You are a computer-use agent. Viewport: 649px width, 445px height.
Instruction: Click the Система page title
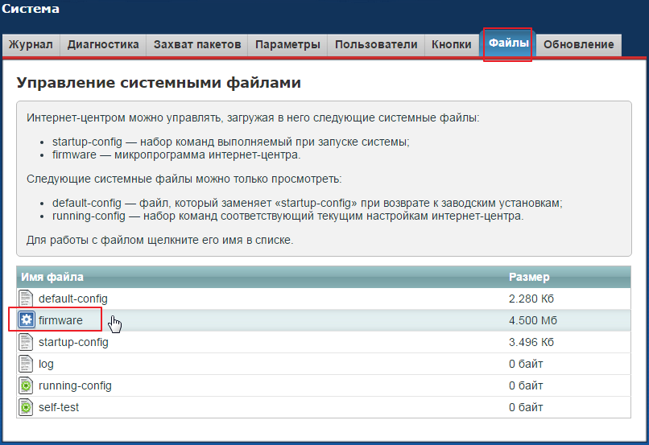click(31, 9)
